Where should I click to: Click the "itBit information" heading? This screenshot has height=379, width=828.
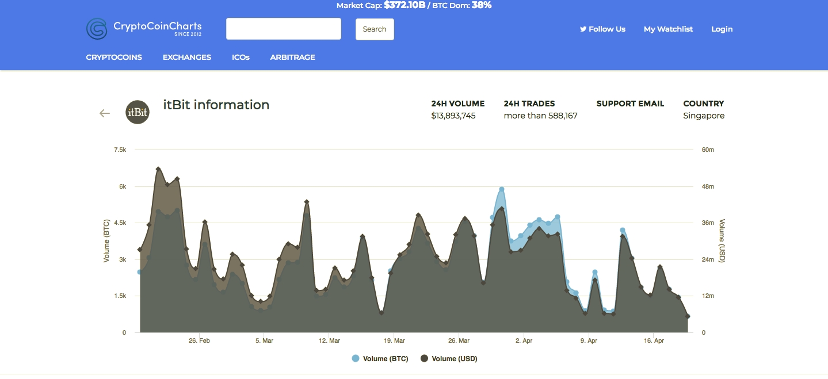tap(216, 105)
